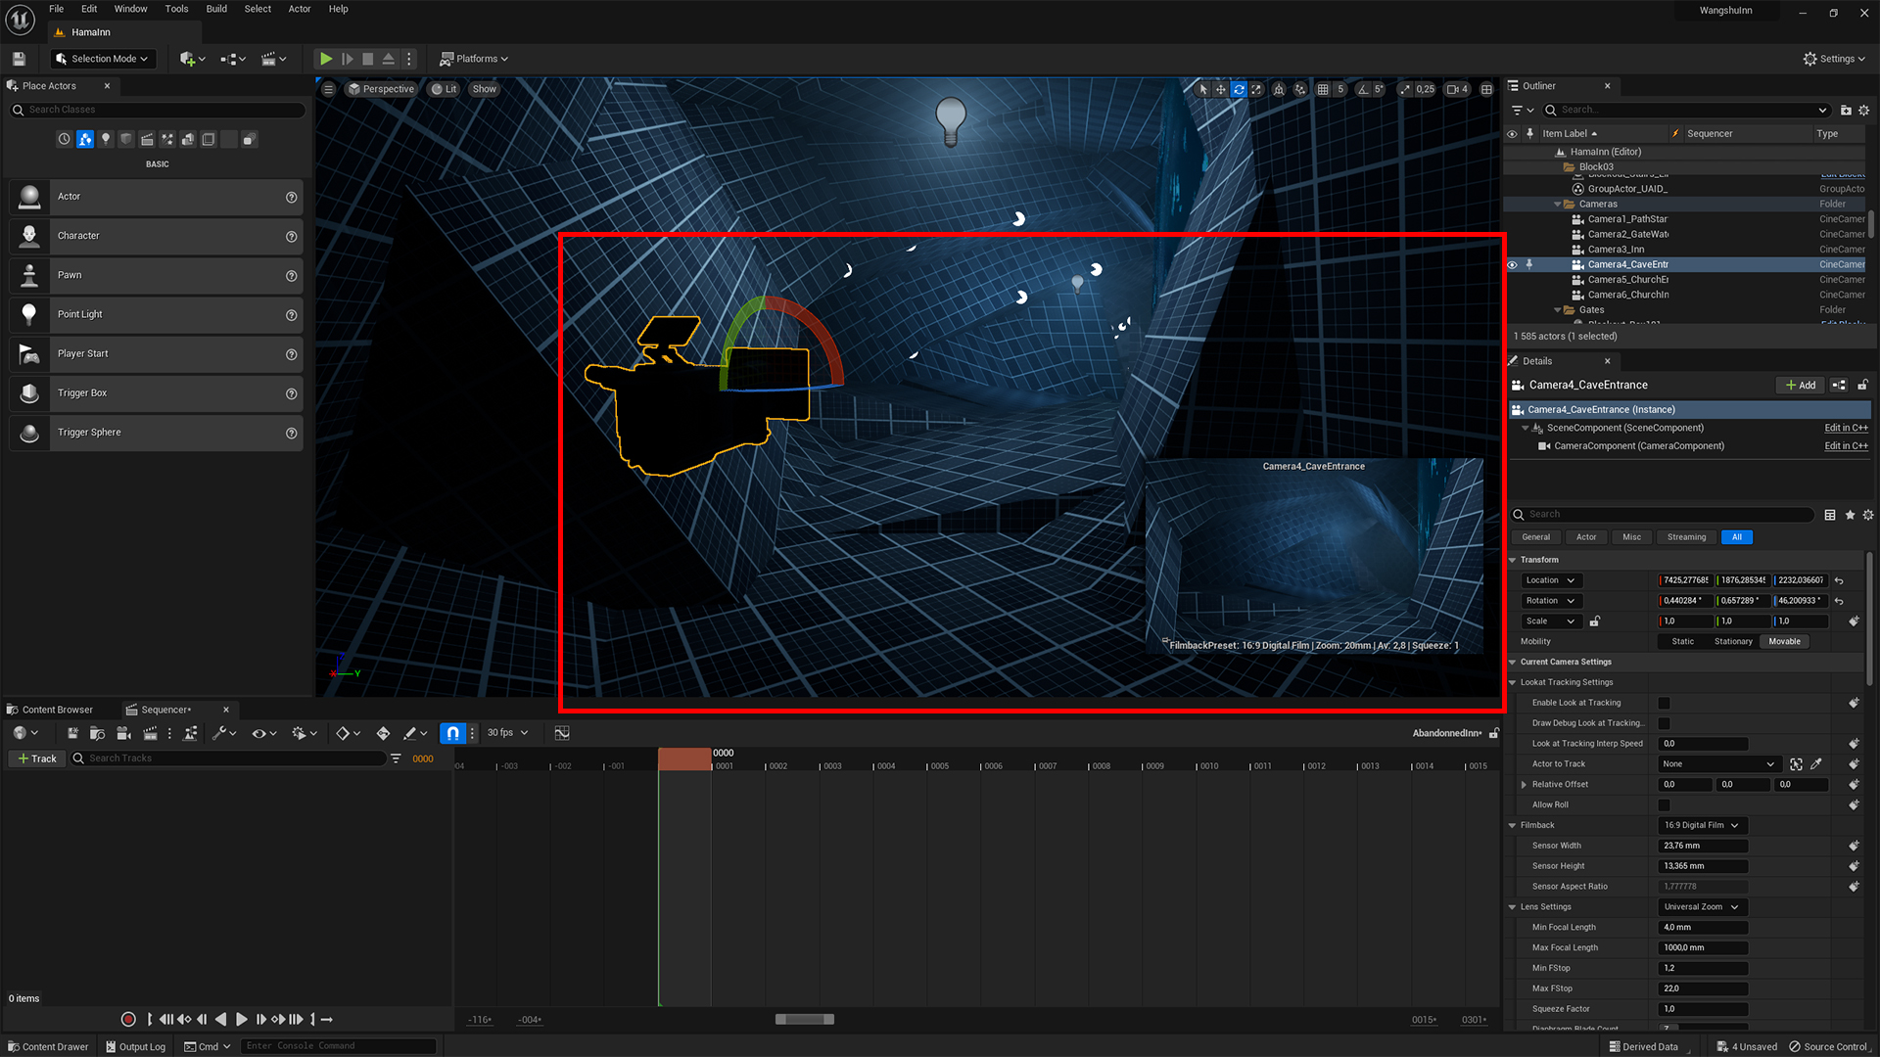Toggle visibility eye for Camera4_CaveEntrance row
The image size is (1880, 1057).
click(x=1512, y=264)
